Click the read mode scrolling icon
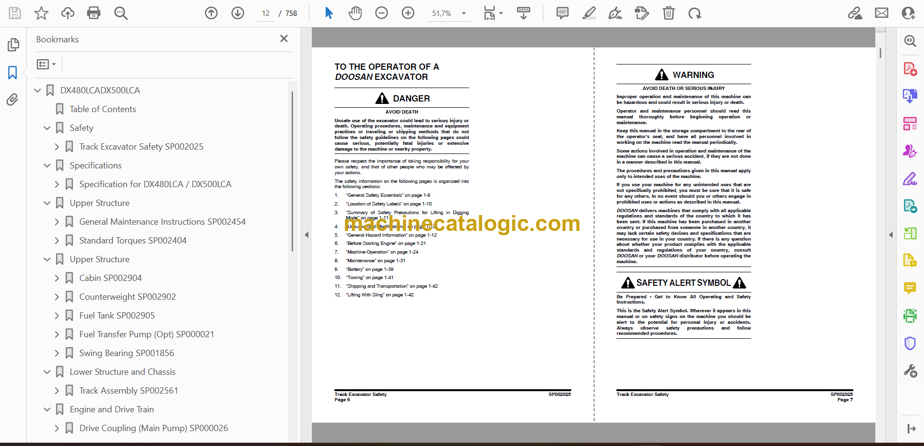924x446 pixels. point(524,13)
